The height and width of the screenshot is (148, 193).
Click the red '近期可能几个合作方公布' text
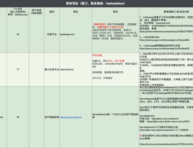110,27
